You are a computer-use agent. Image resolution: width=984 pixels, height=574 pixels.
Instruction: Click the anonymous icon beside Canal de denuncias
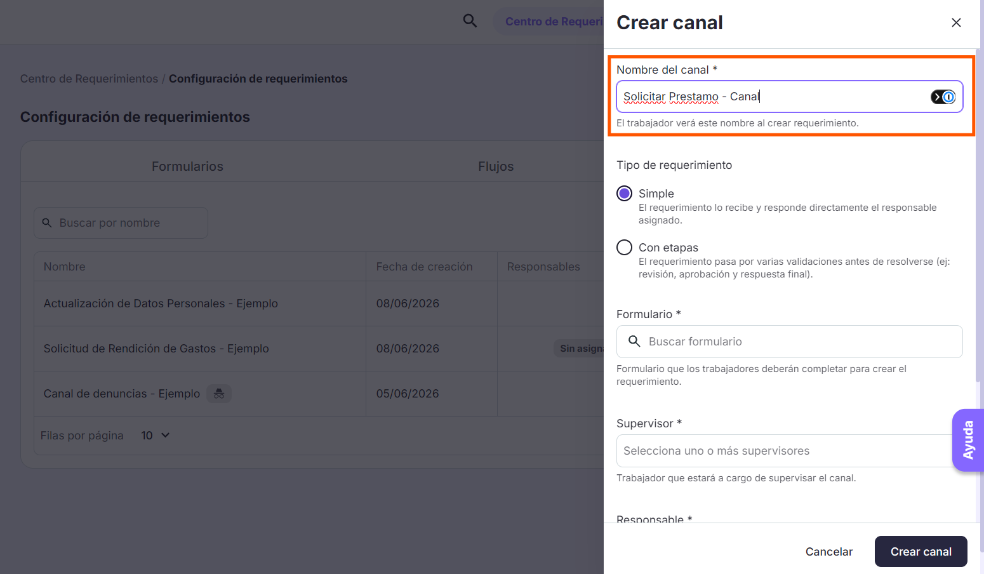click(219, 394)
